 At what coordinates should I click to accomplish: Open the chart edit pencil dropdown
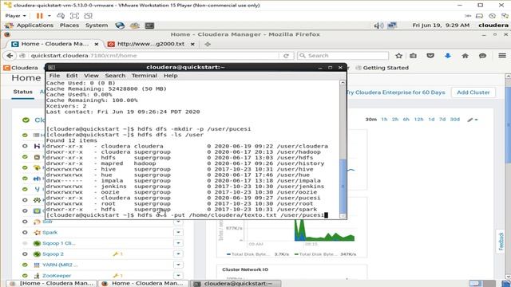(472, 120)
